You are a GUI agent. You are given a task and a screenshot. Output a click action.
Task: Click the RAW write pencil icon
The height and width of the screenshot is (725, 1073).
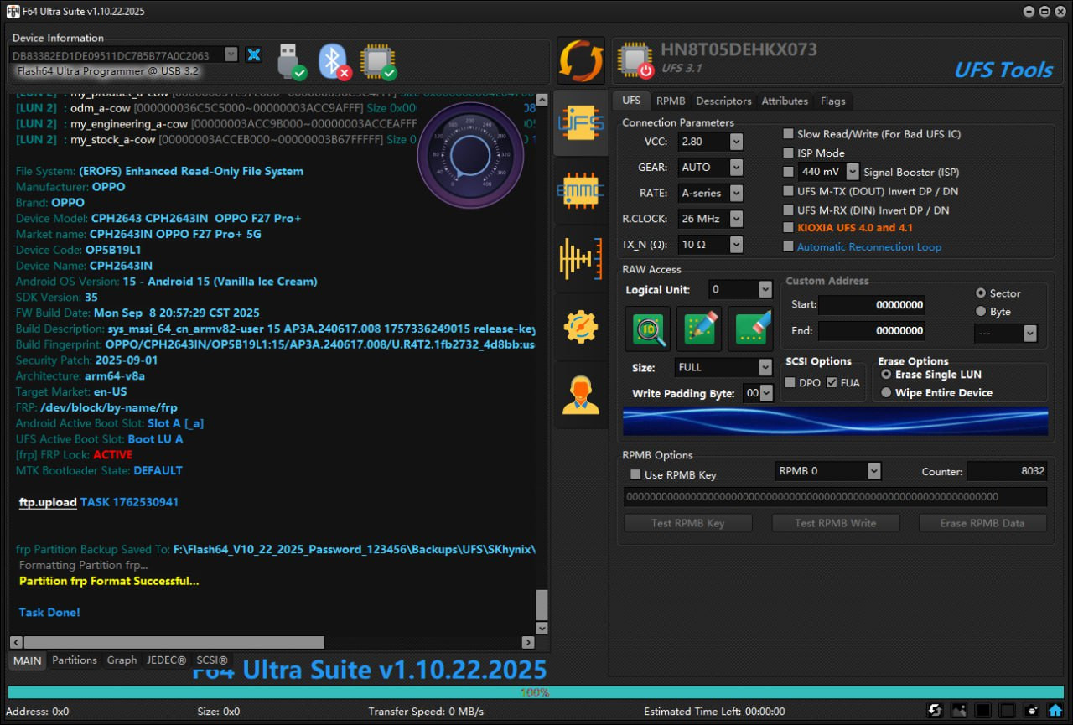(698, 329)
